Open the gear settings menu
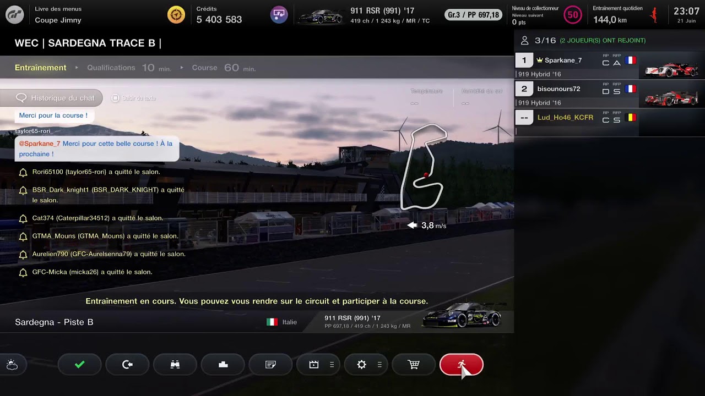 point(366,365)
